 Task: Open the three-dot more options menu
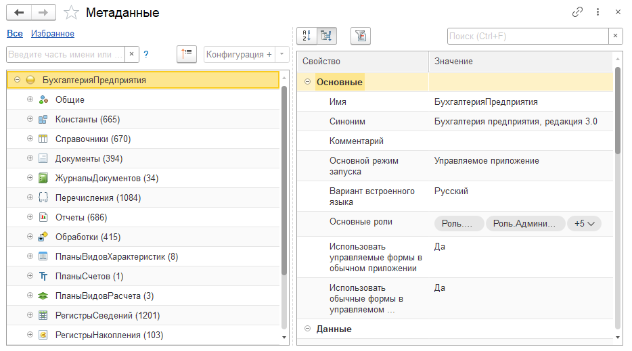click(x=597, y=12)
